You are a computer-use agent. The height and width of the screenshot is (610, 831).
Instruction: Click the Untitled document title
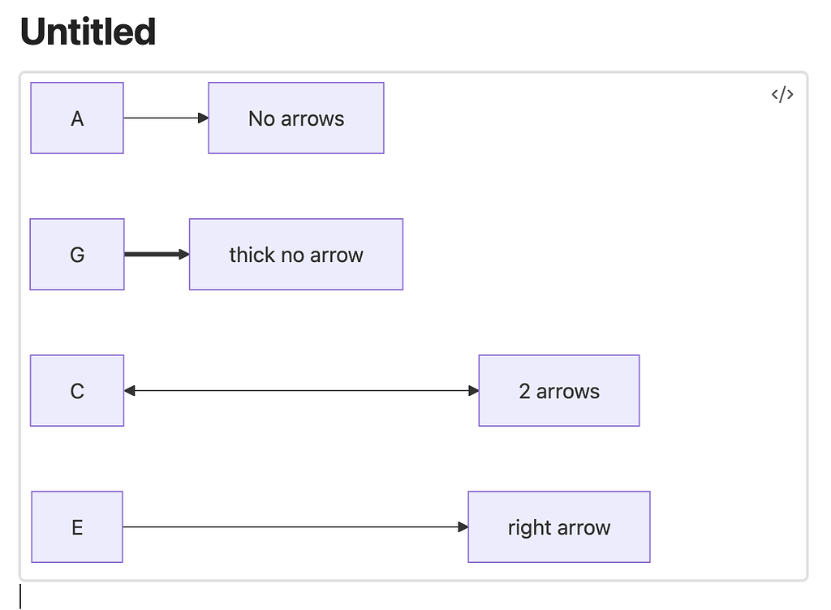point(88,31)
